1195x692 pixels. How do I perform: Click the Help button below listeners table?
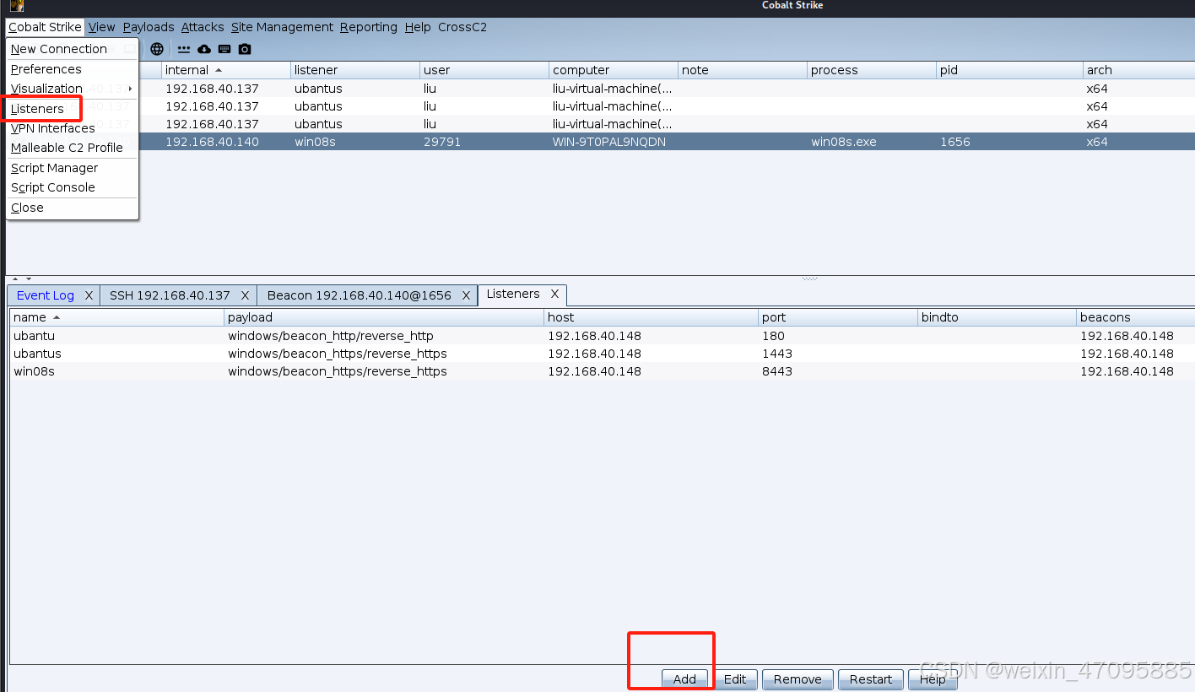(x=933, y=679)
